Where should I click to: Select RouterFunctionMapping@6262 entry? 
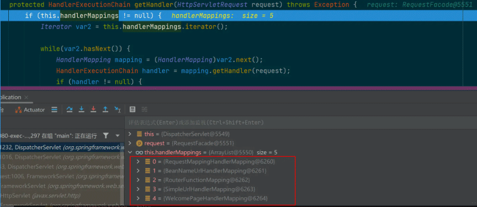click(206, 180)
